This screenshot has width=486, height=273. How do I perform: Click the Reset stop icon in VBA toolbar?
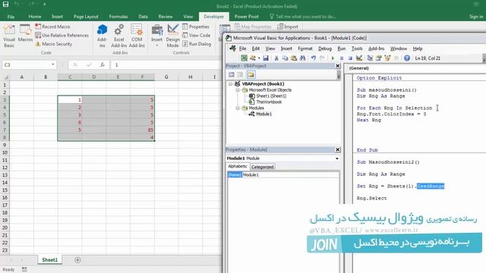(350, 58)
